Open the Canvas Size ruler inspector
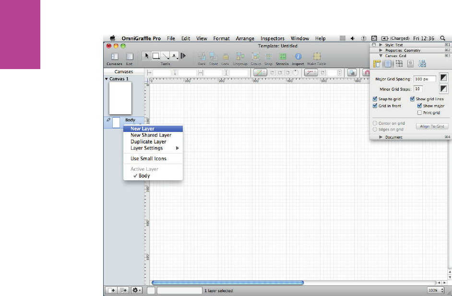Image resolution: width=452 pixels, height=296 pixels. (377, 64)
